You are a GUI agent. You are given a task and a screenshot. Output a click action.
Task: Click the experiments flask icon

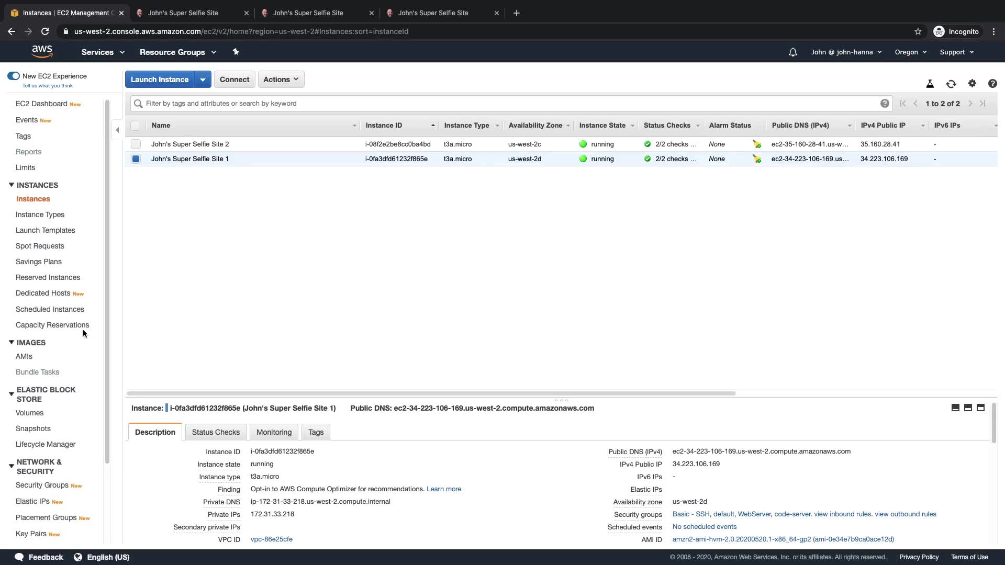(930, 84)
